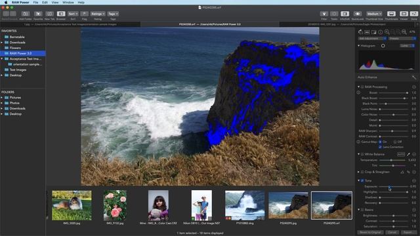The width and height of the screenshot is (420, 236).
Task: Open the Window menu
Action: [x=68, y=3]
